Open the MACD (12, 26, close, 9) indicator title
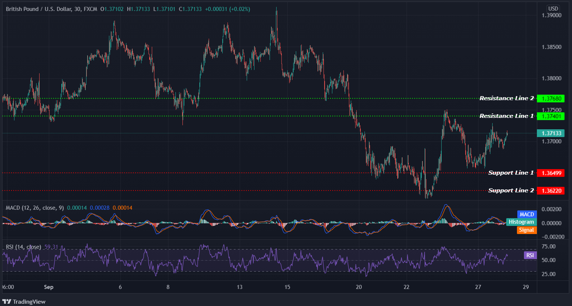Image resolution: width=572 pixels, height=306 pixels. click(x=35, y=208)
